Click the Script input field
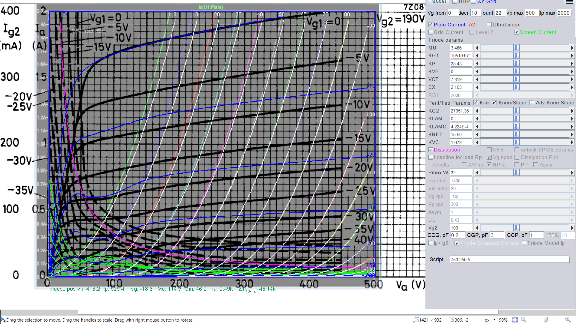The height and width of the screenshot is (324, 576). [509, 259]
